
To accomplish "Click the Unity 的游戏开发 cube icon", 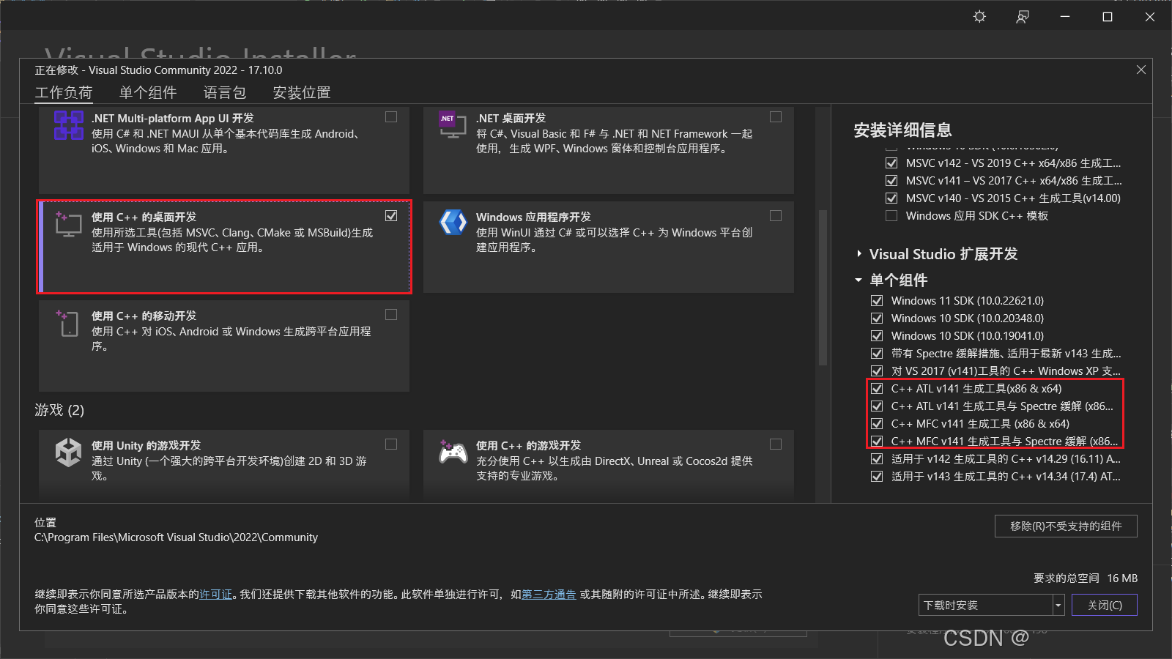I will click(68, 452).
